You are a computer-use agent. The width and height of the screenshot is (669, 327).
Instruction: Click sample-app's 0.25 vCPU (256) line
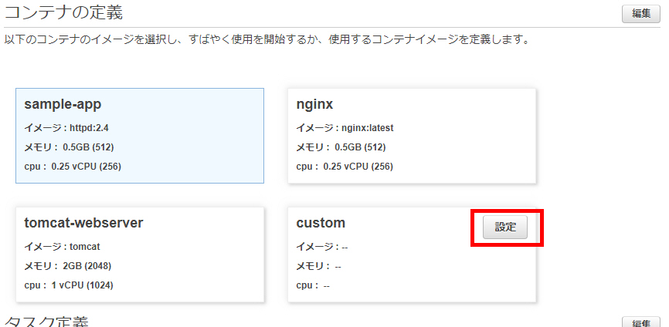pos(73,167)
